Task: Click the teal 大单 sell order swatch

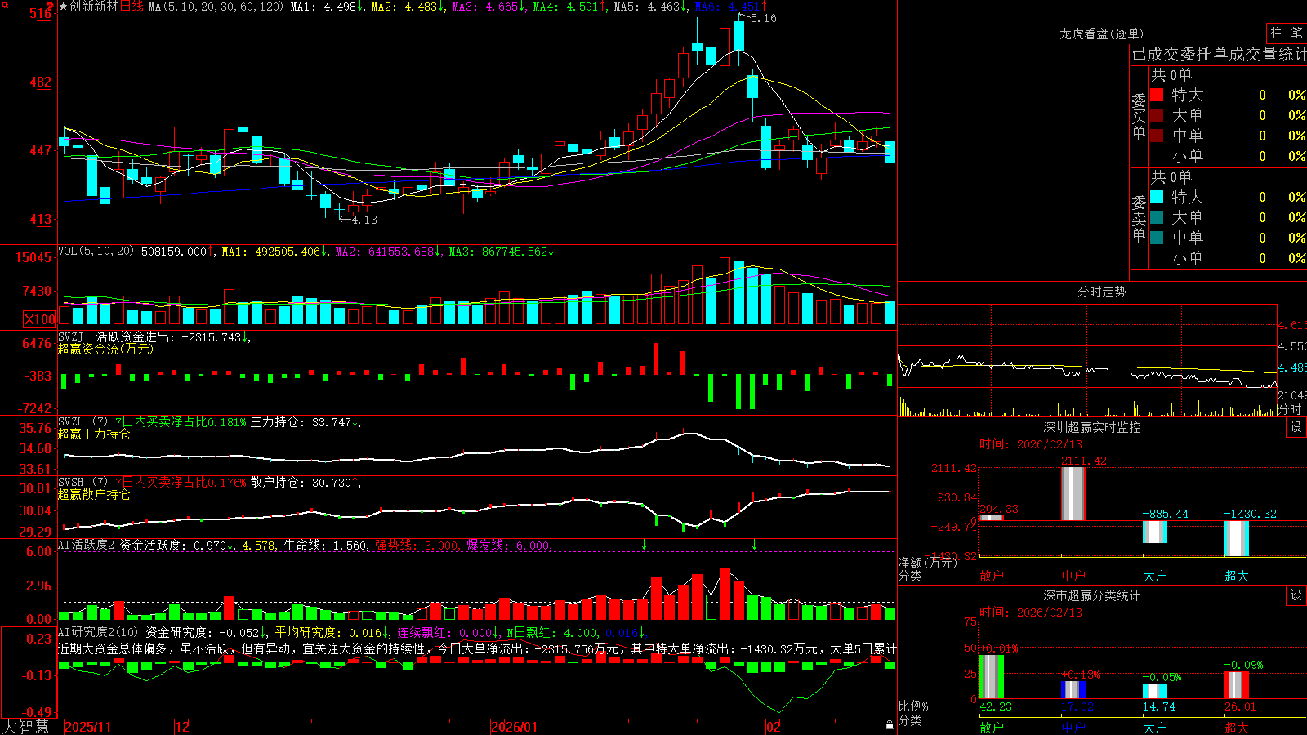Action: [x=1157, y=217]
